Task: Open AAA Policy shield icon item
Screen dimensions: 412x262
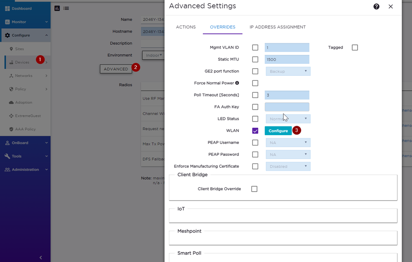Action: (x=12, y=129)
